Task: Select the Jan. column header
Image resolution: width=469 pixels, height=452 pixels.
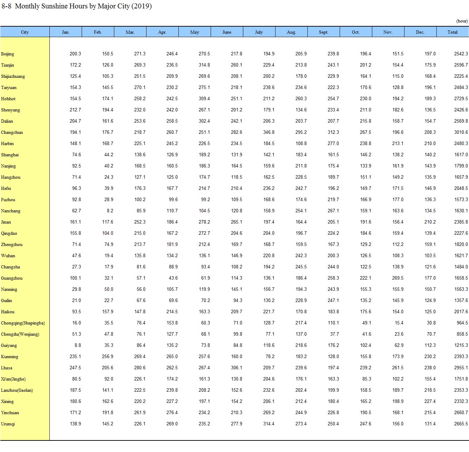Action: click(66, 32)
